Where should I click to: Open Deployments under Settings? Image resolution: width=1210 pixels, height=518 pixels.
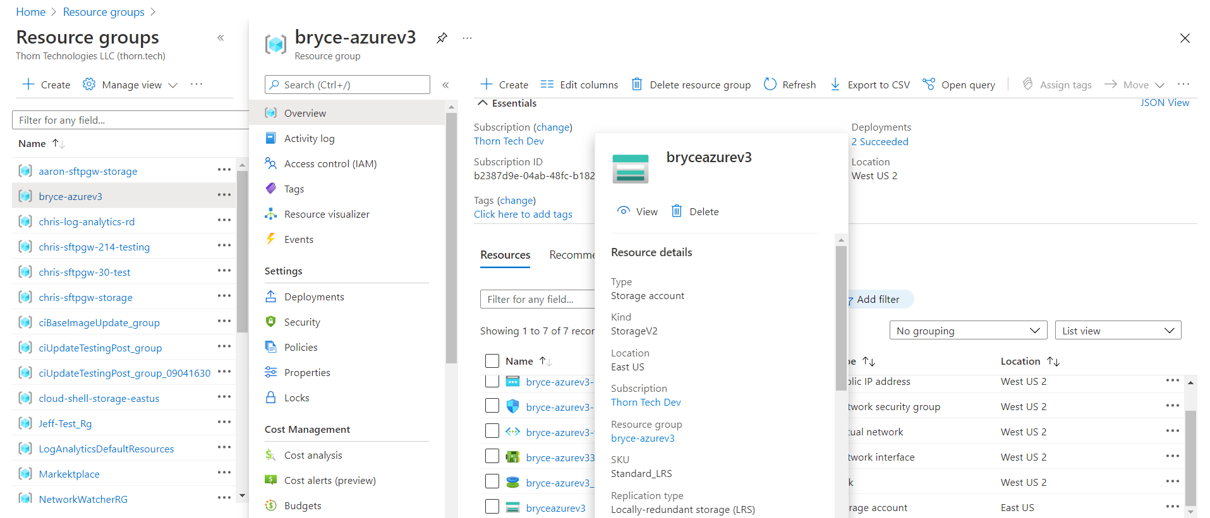pyautogui.click(x=314, y=297)
